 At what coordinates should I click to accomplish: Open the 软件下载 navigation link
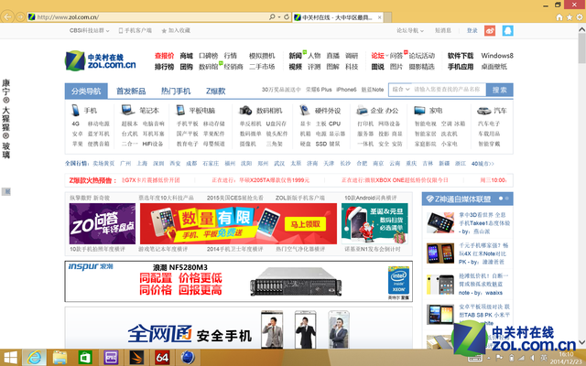coord(461,56)
